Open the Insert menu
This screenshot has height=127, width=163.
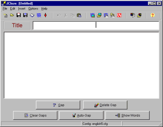pos(22,9)
